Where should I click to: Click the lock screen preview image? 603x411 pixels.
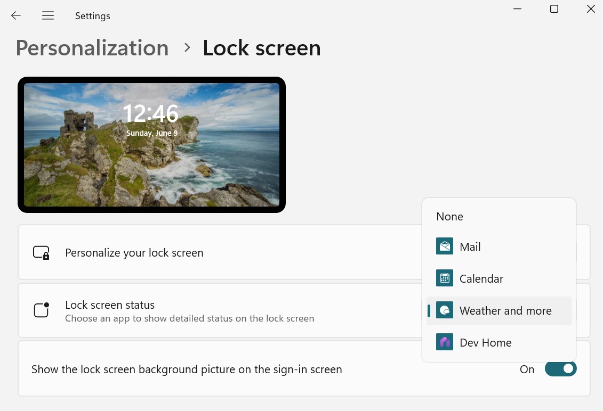pos(151,144)
